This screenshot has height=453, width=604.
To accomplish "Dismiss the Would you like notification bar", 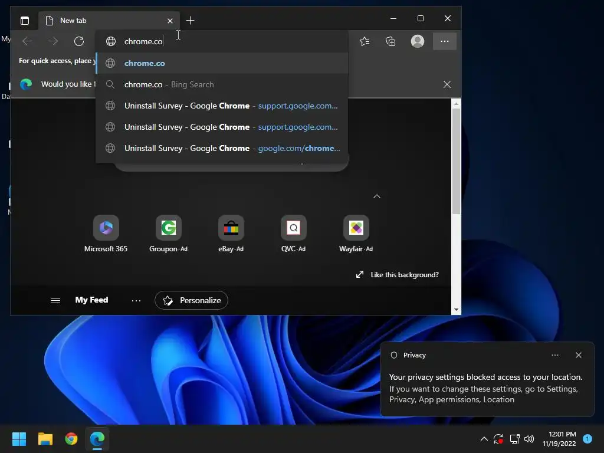I will tap(447, 84).
